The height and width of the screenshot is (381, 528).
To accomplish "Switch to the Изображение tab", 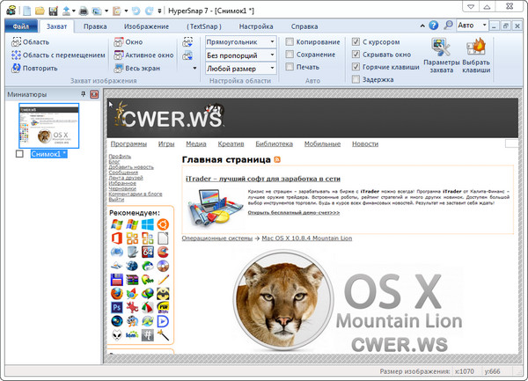I will pyautogui.click(x=146, y=26).
